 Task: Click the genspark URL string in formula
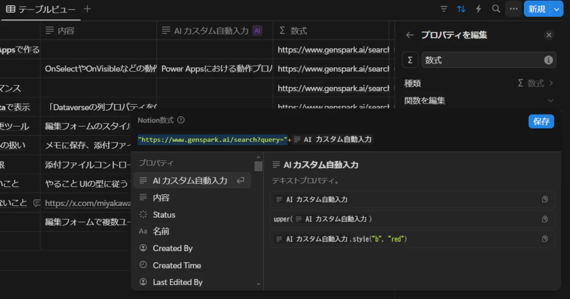click(213, 140)
